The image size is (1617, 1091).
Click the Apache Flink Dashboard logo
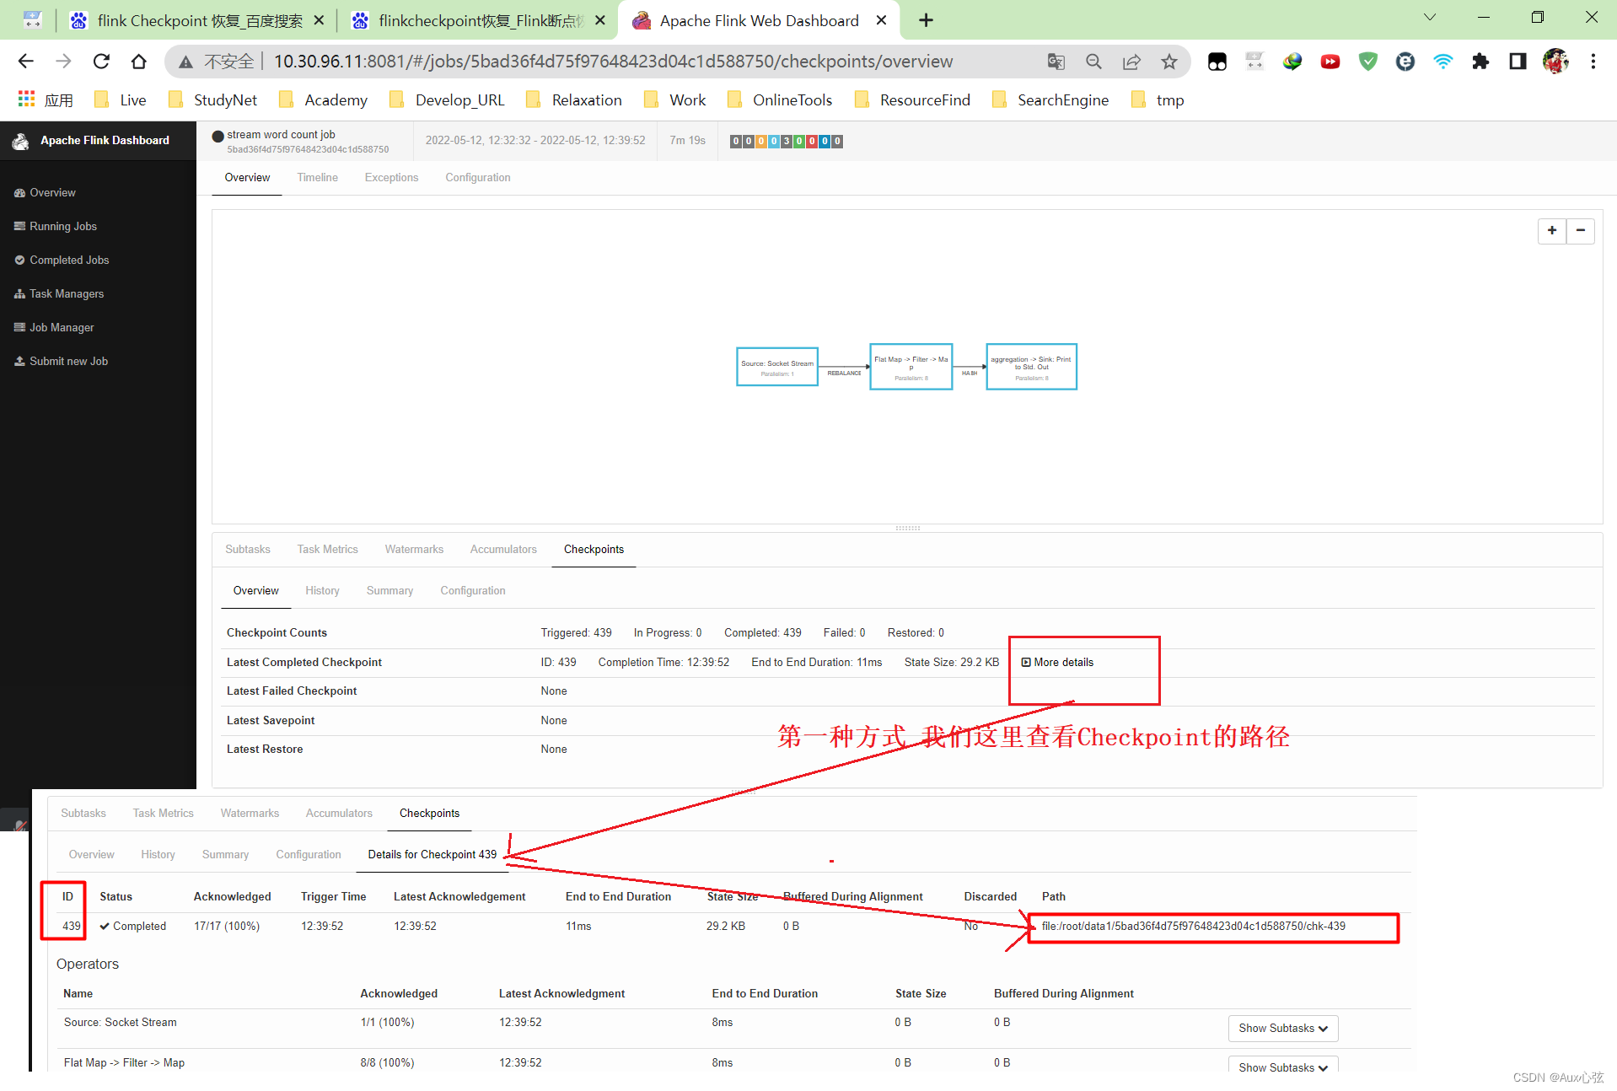point(19,140)
